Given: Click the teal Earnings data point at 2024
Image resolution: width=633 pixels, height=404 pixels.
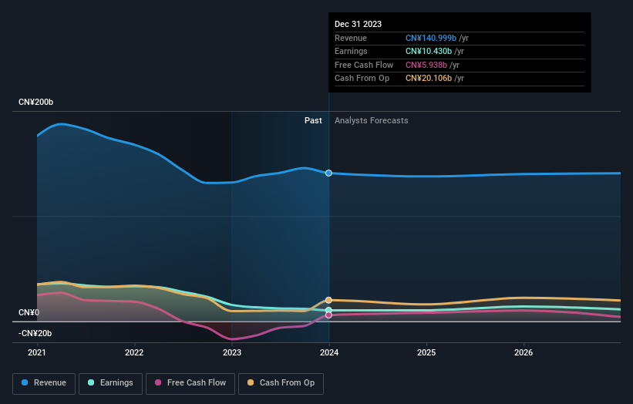Looking at the screenshot, I should click(328, 311).
